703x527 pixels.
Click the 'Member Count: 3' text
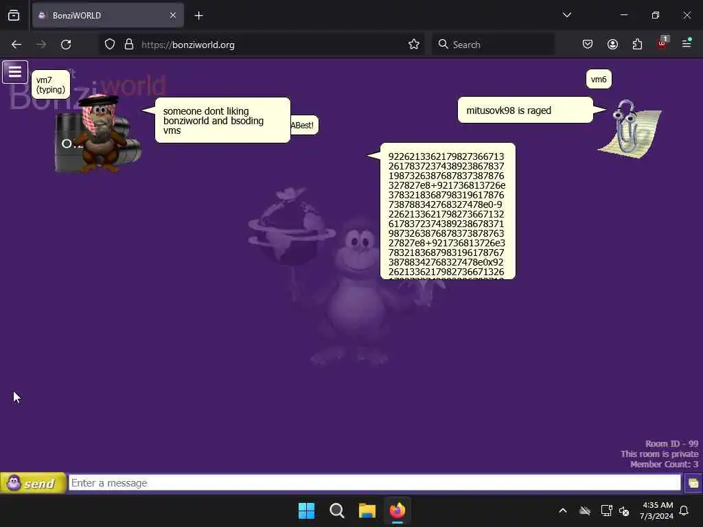664,465
